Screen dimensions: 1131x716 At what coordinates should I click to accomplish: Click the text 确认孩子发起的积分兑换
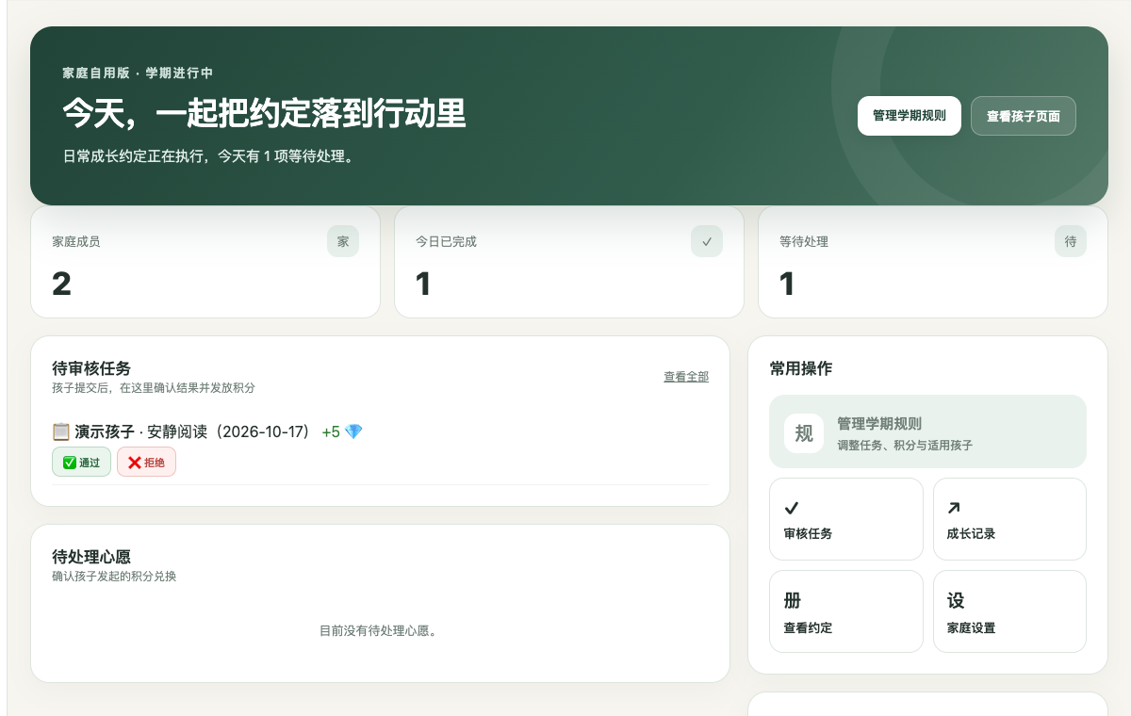click(x=114, y=576)
